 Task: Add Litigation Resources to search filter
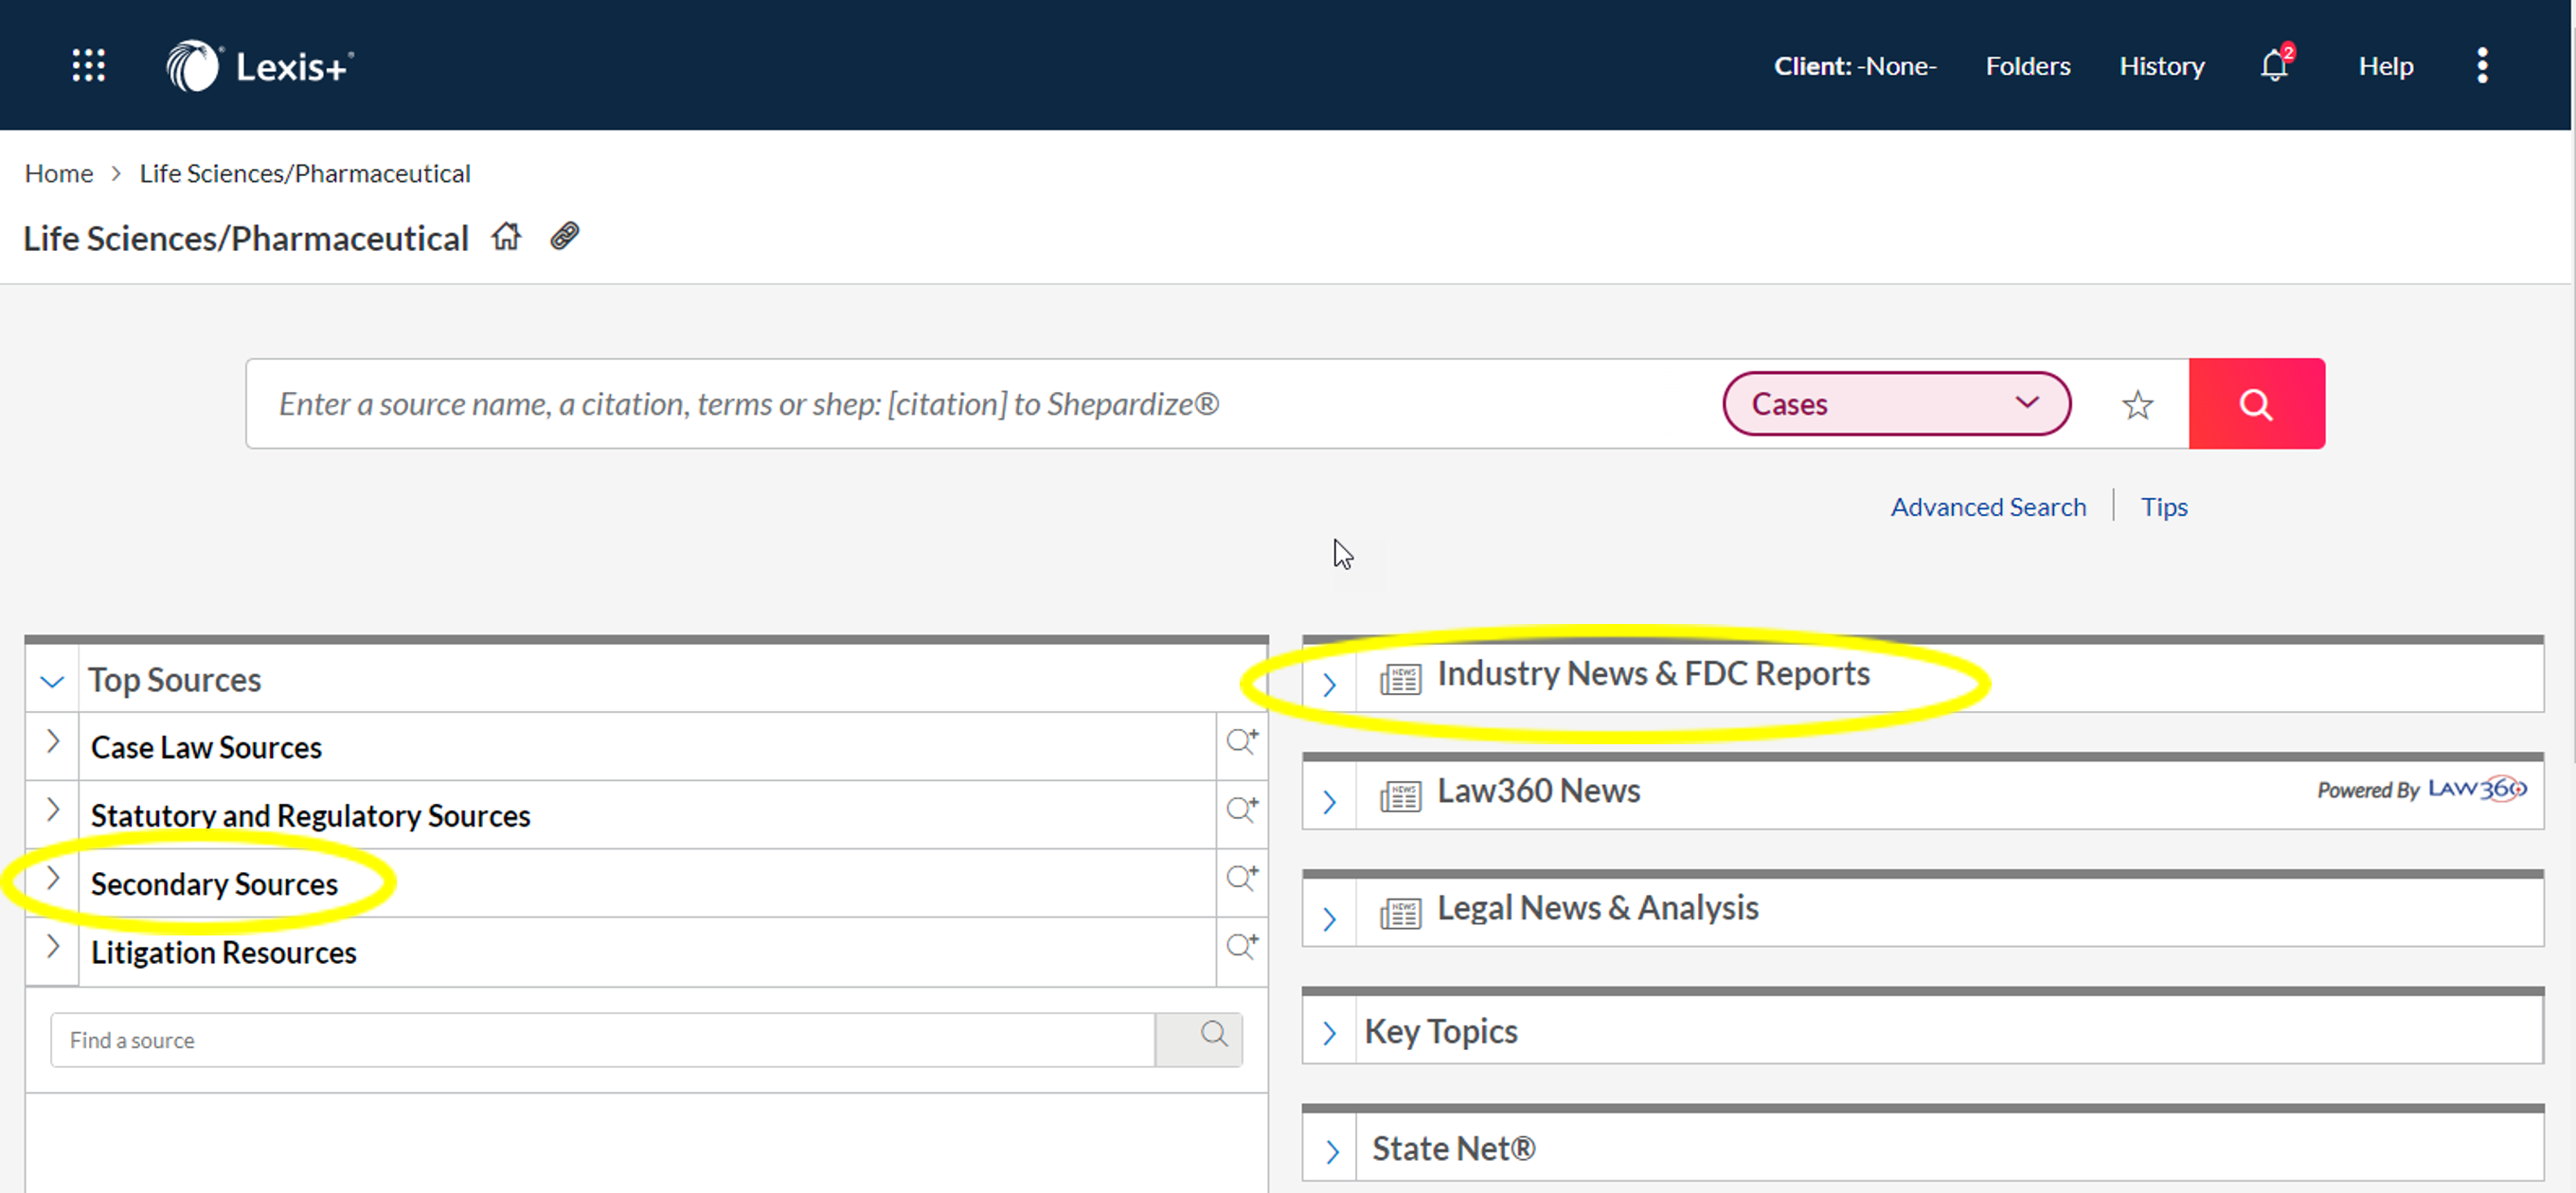click(1242, 946)
